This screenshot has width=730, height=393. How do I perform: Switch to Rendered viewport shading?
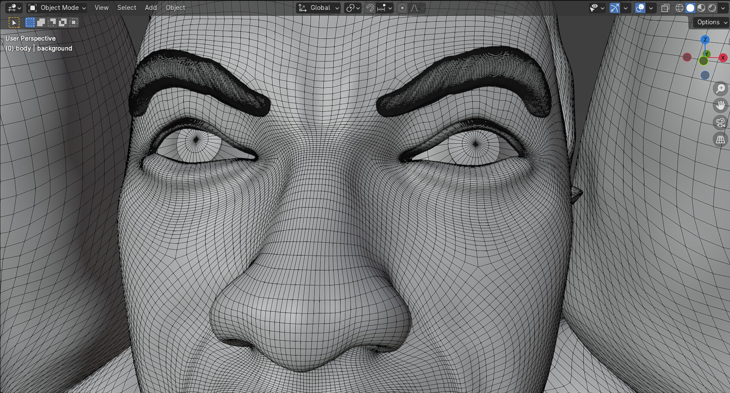click(x=712, y=8)
